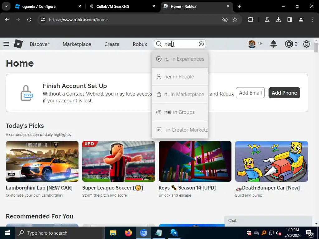This screenshot has width=319, height=239.
Task: Open the browser extensions puzzle icon
Action: pyautogui.click(x=251, y=20)
